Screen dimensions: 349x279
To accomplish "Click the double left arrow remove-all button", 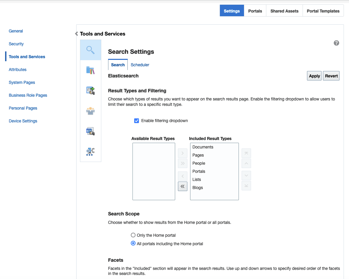I will tap(183, 186).
